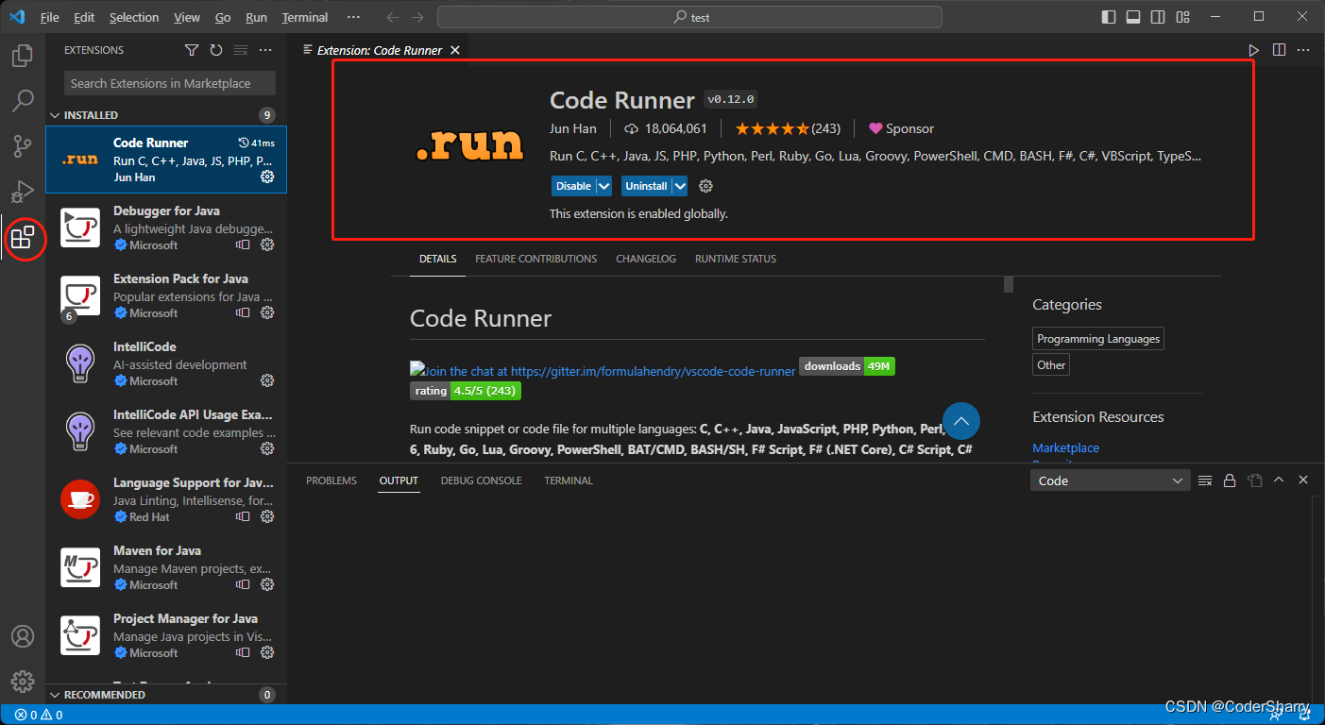Click the Other category tag
The image size is (1325, 725).
[x=1051, y=364]
